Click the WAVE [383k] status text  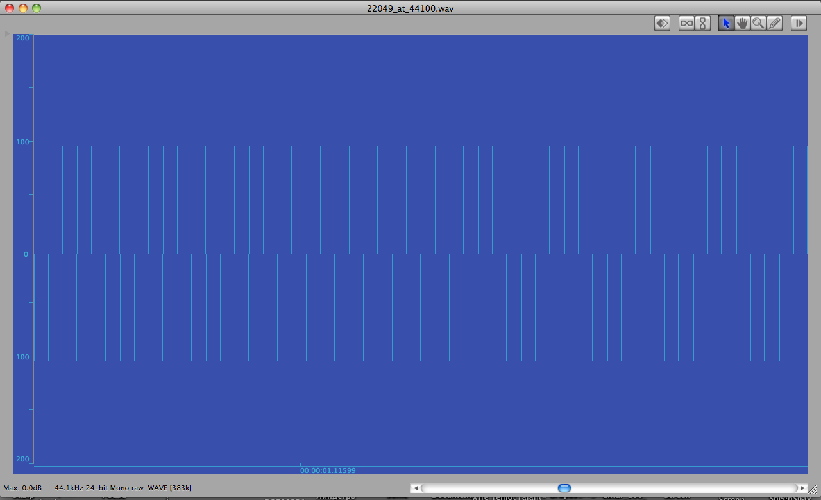pos(169,488)
